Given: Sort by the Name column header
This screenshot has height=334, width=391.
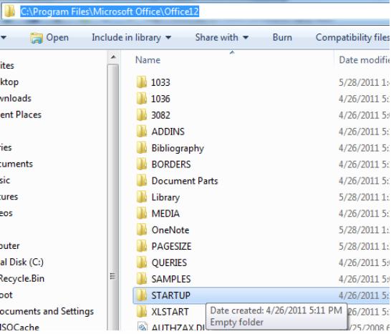Looking at the screenshot, I should 148,60.
